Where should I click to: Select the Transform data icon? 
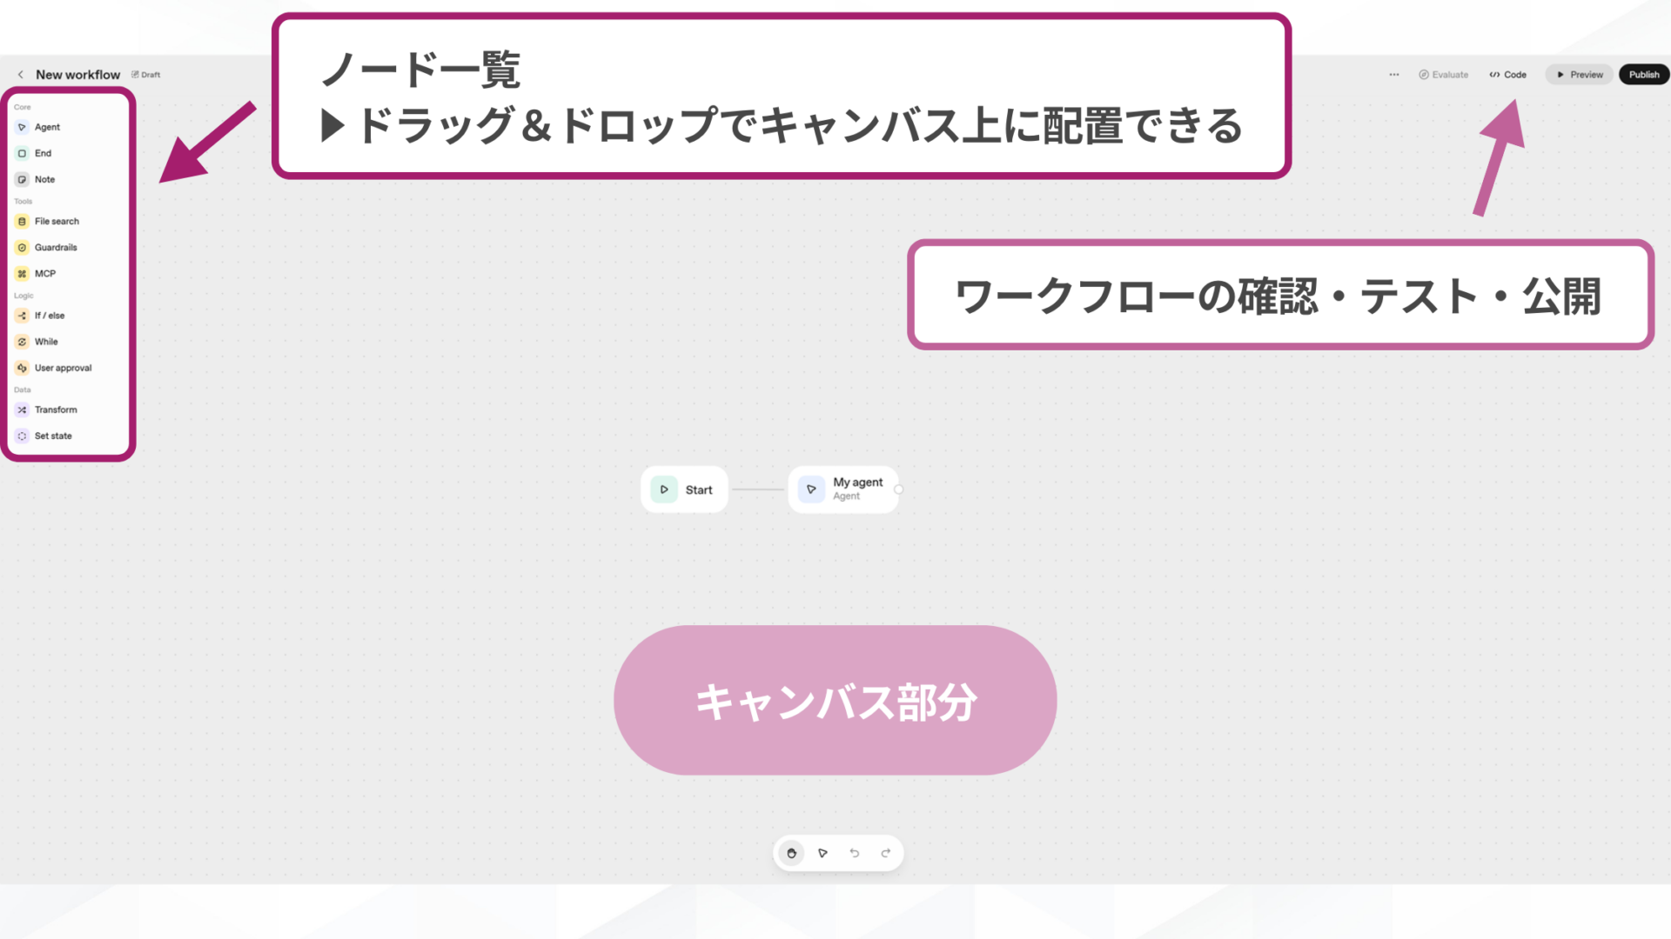click(x=22, y=410)
